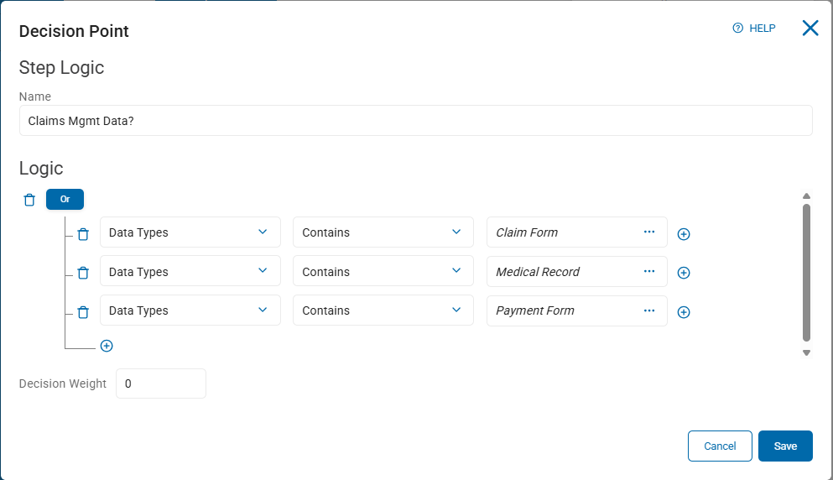
Task: Click the Decision Weight input field
Action: pyautogui.click(x=161, y=383)
